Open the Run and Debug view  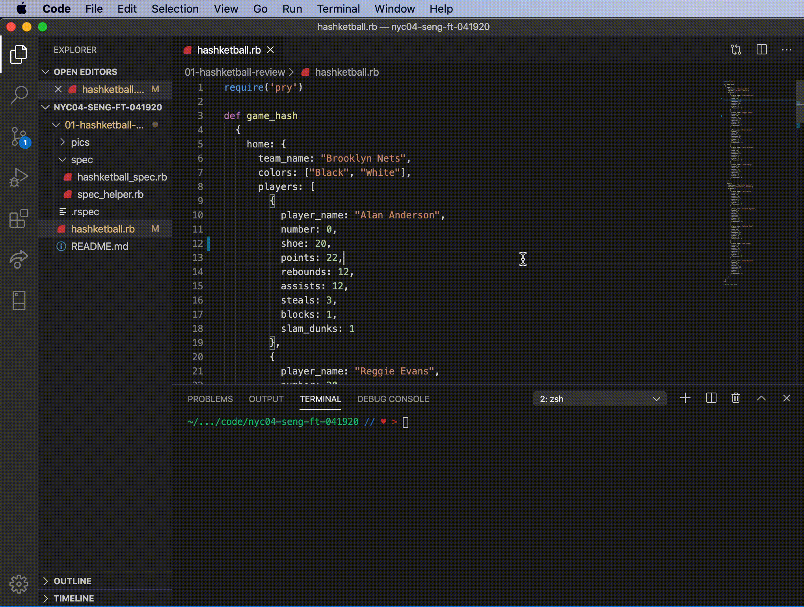(x=19, y=177)
